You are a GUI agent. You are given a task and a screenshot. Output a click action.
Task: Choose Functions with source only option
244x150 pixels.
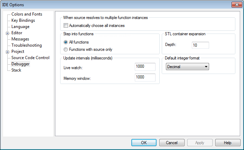(66, 49)
